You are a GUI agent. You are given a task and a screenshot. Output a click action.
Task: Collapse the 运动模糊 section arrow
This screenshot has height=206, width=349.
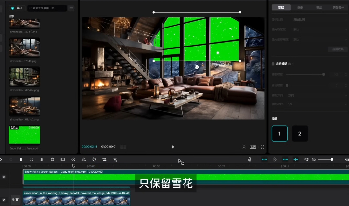293,64
